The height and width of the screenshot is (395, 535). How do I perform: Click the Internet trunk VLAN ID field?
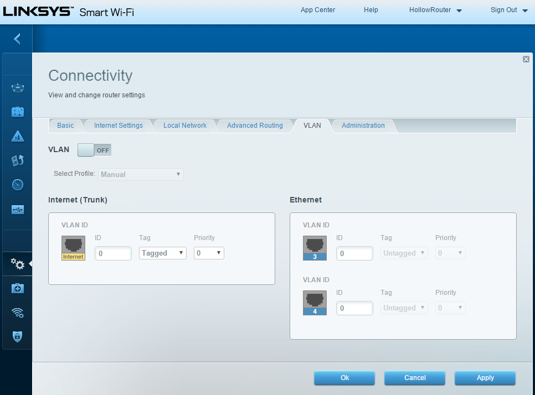click(x=113, y=253)
